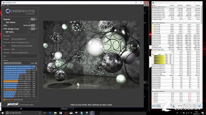The image size is (206, 115).
Task: Select the Core #0 VID sensor row
Action: coord(176,25)
